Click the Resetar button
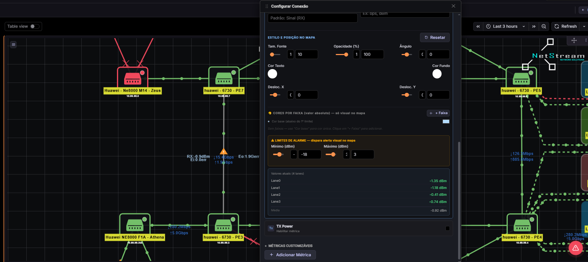This screenshot has width=588, height=262. pos(435,37)
